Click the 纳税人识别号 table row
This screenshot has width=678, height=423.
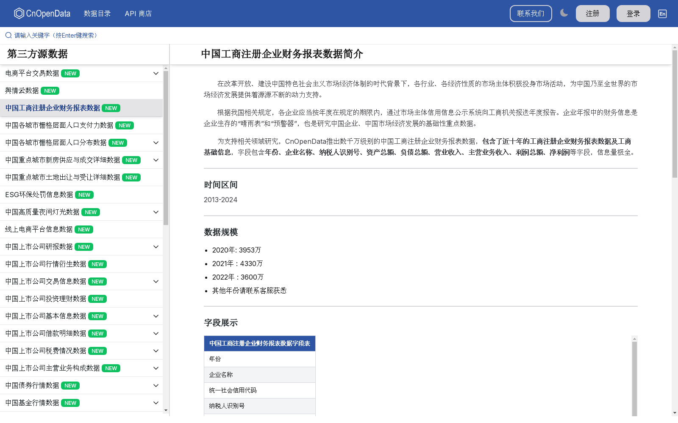pos(260,406)
